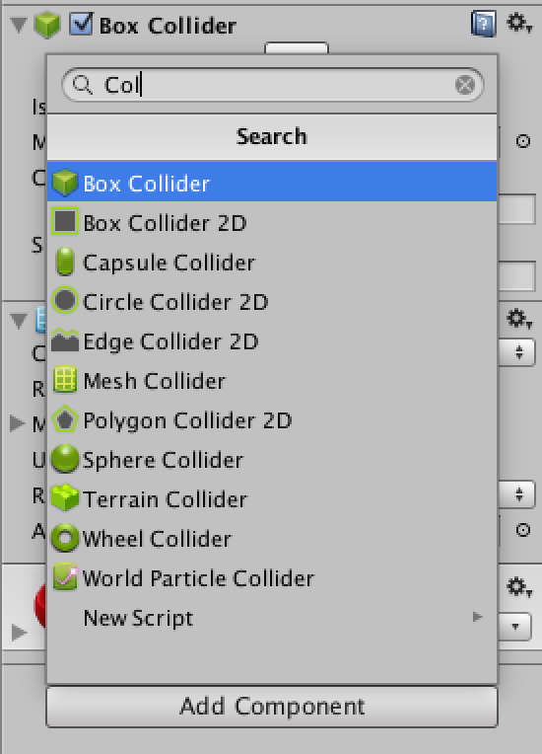Expand the New Script submenu arrow
This screenshot has height=754, width=542.
coord(477,617)
